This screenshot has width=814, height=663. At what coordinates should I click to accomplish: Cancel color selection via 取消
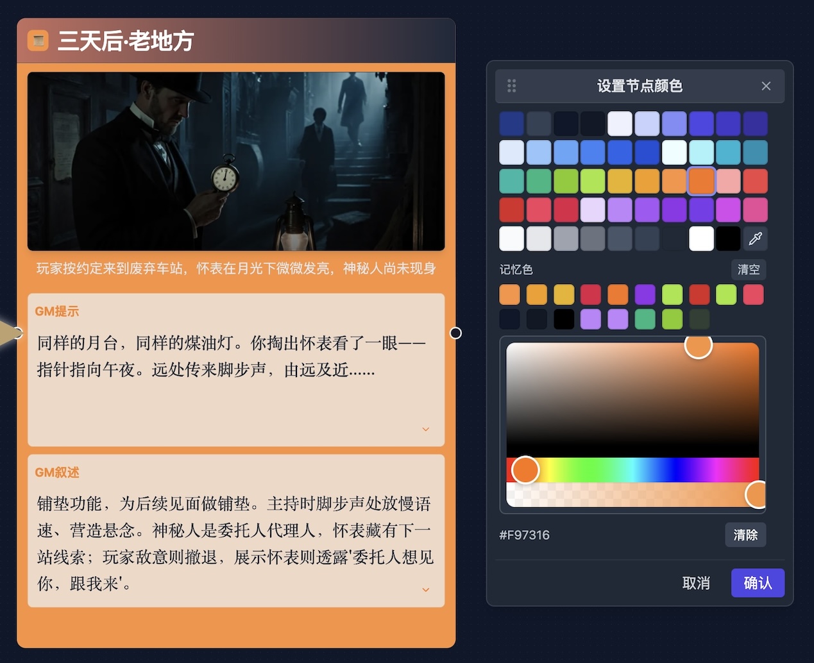[696, 583]
